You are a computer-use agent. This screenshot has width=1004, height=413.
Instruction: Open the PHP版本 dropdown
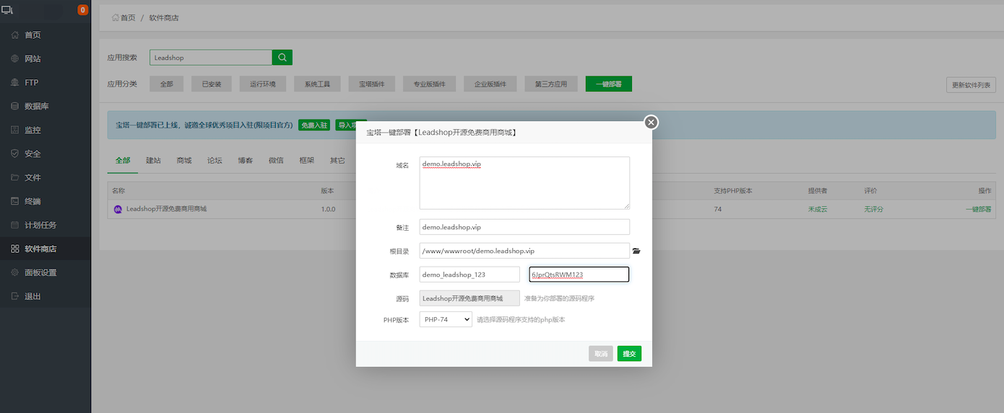coord(446,319)
